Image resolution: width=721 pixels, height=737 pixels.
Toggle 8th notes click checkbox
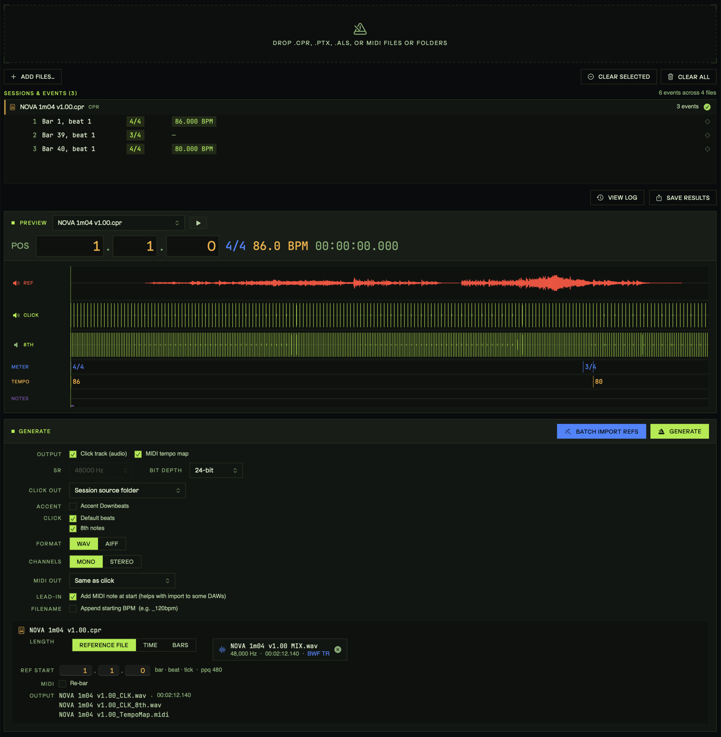(73, 529)
